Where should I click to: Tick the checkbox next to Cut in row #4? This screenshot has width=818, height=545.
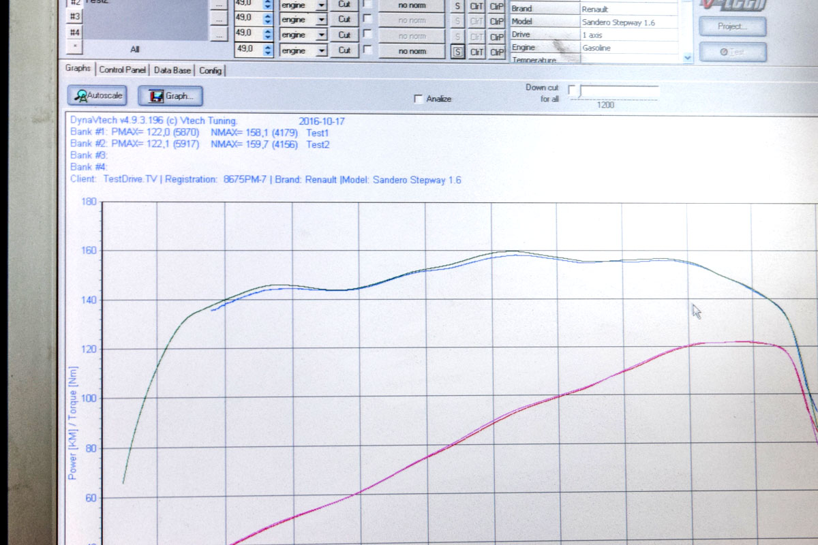click(x=368, y=34)
